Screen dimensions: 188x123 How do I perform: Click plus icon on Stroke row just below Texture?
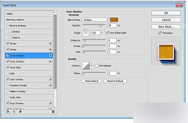51,44
